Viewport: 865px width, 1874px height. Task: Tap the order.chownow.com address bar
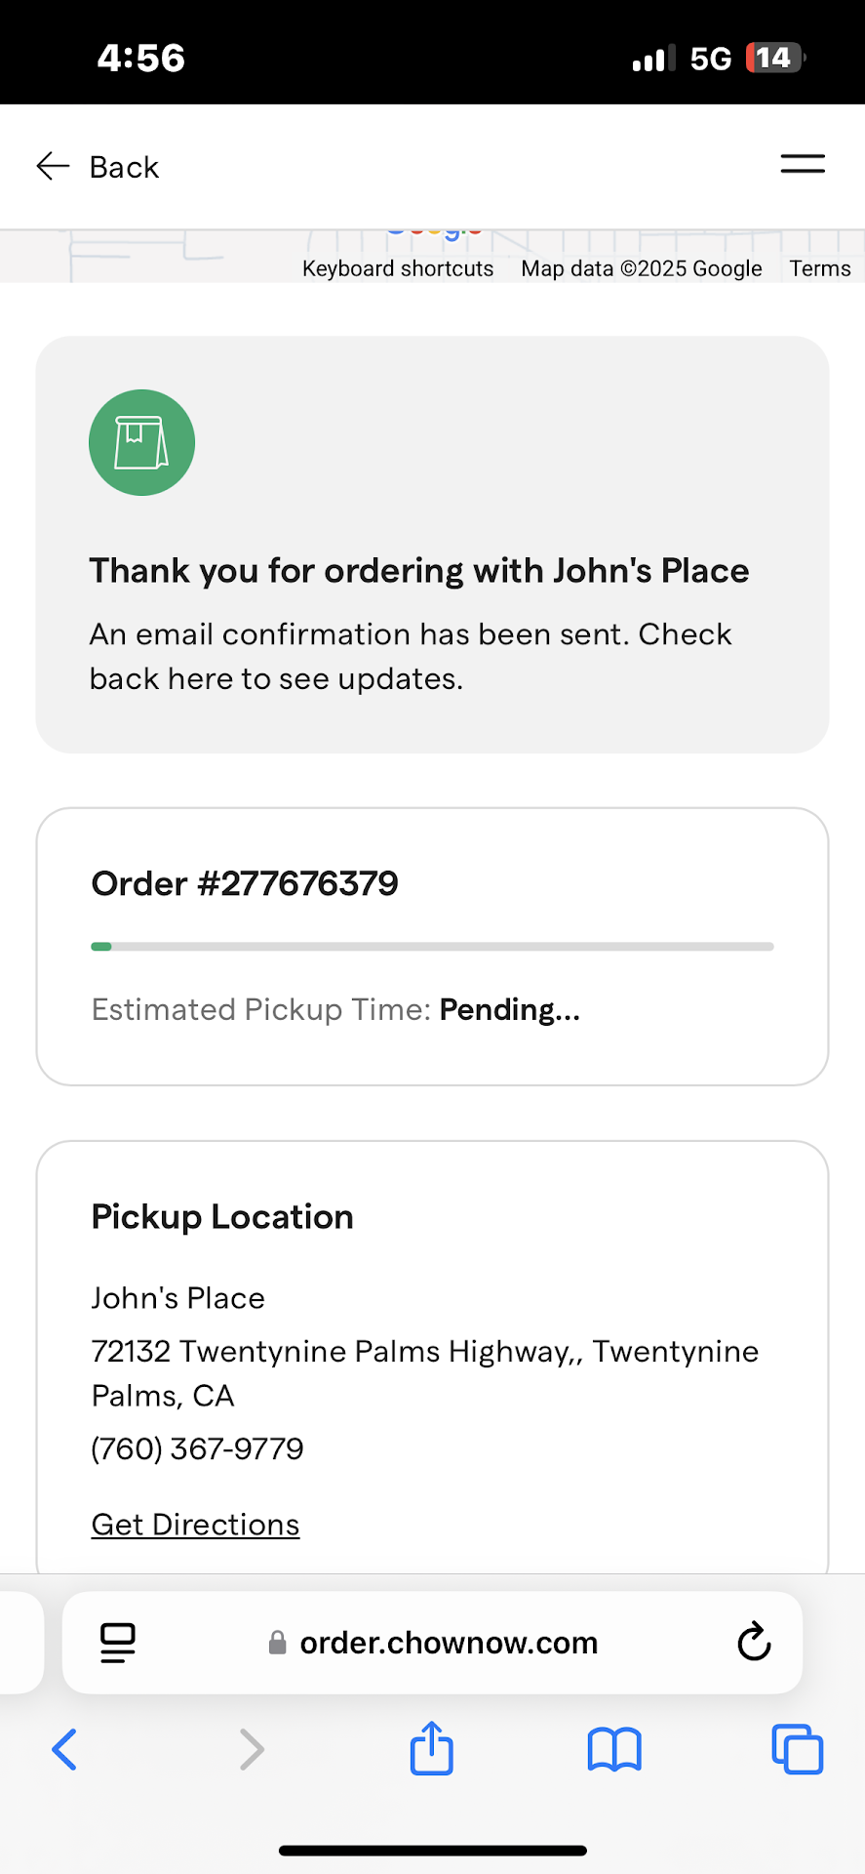449,1643
